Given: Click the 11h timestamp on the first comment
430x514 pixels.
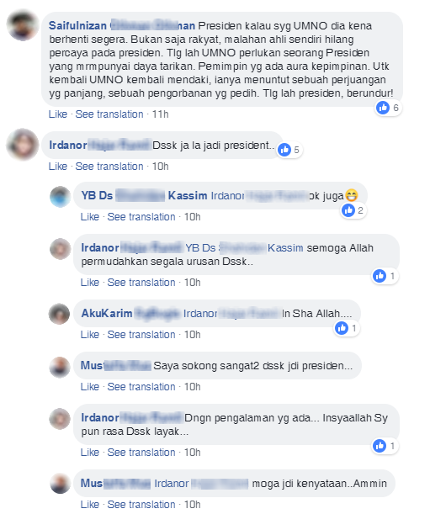Looking at the screenshot, I should tap(161, 114).
